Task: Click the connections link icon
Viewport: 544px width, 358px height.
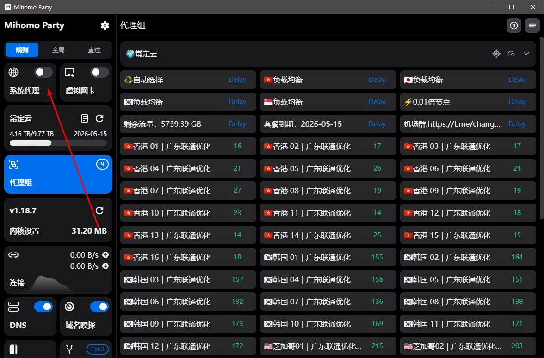Action: coord(13,255)
